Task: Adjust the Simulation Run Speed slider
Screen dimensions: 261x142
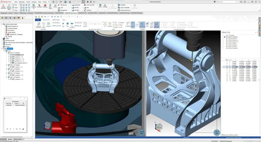Action: (x=96, y=24)
